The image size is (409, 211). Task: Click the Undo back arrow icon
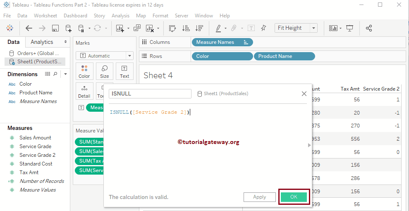pyautogui.click(x=29, y=28)
